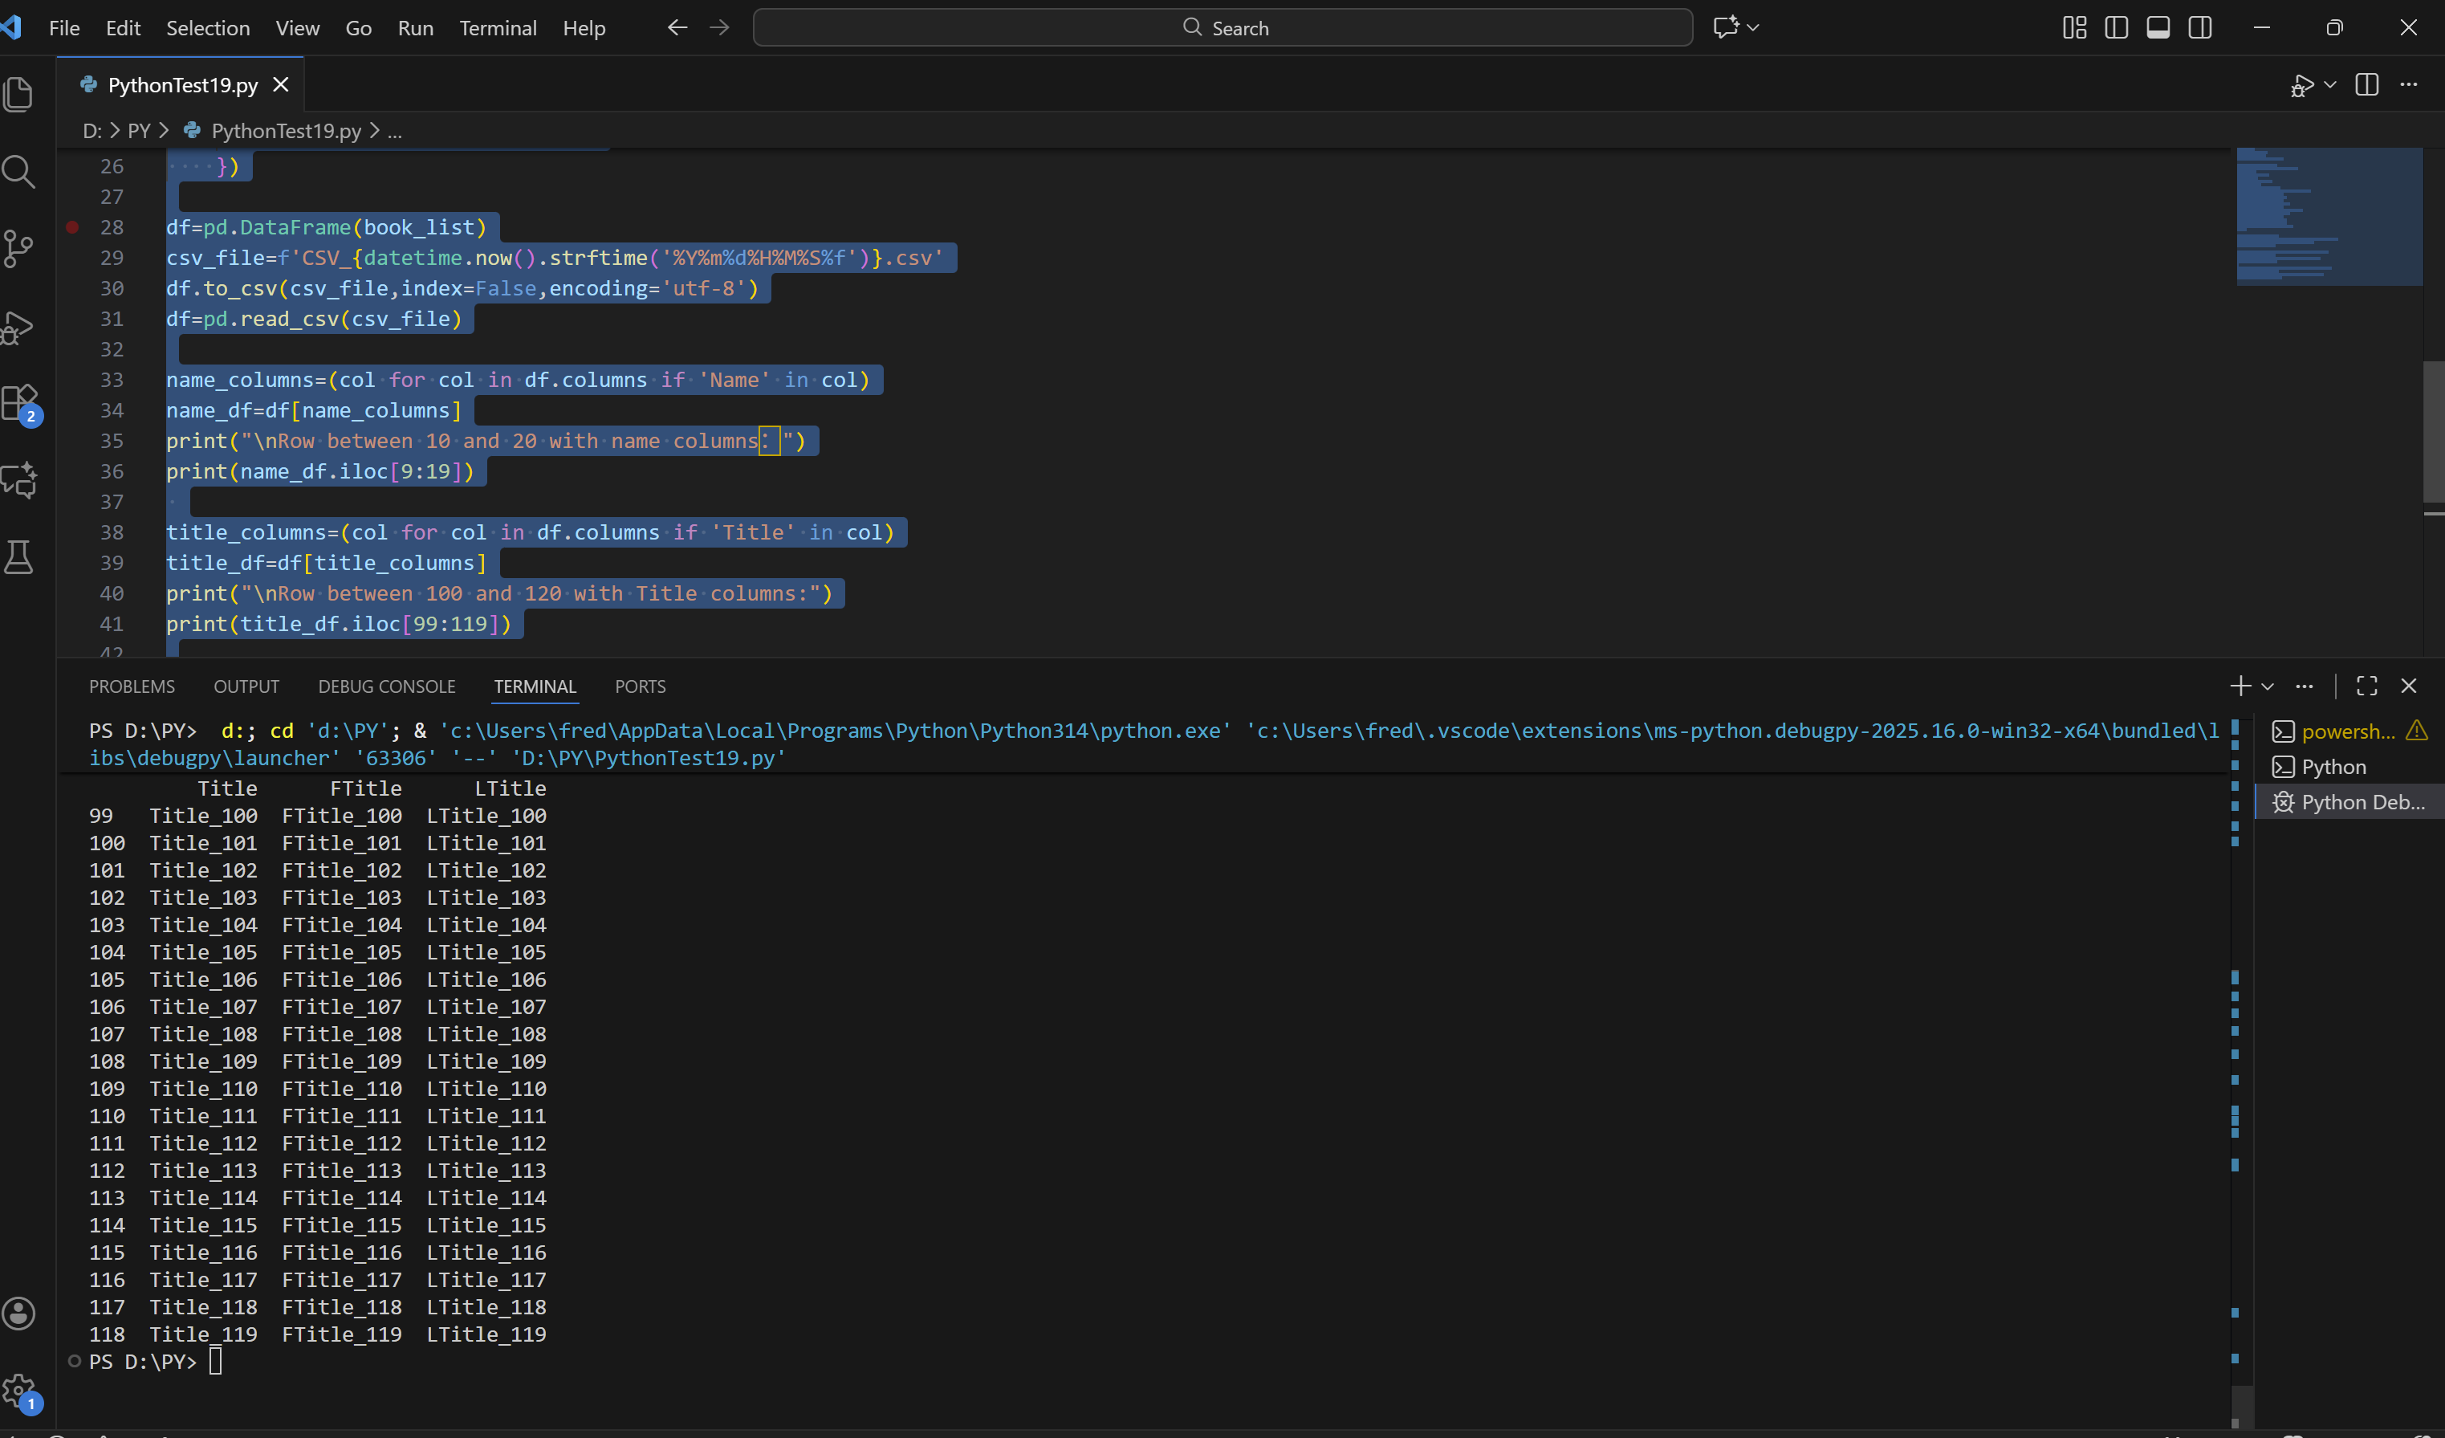Viewport: 2445px width, 1438px height.
Task: Switch to the DEBUG CONSOLE tab
Action: click(x=386, y=687)
